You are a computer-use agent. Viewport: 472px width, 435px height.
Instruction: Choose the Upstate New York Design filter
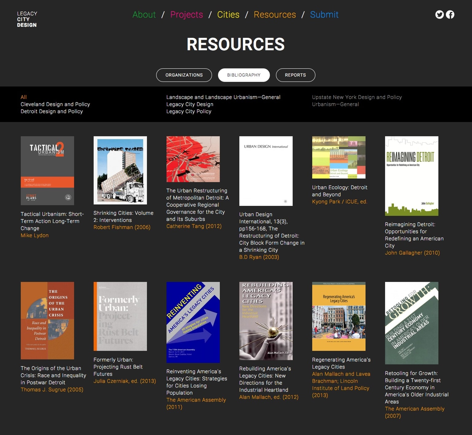(x=356, y=97)
